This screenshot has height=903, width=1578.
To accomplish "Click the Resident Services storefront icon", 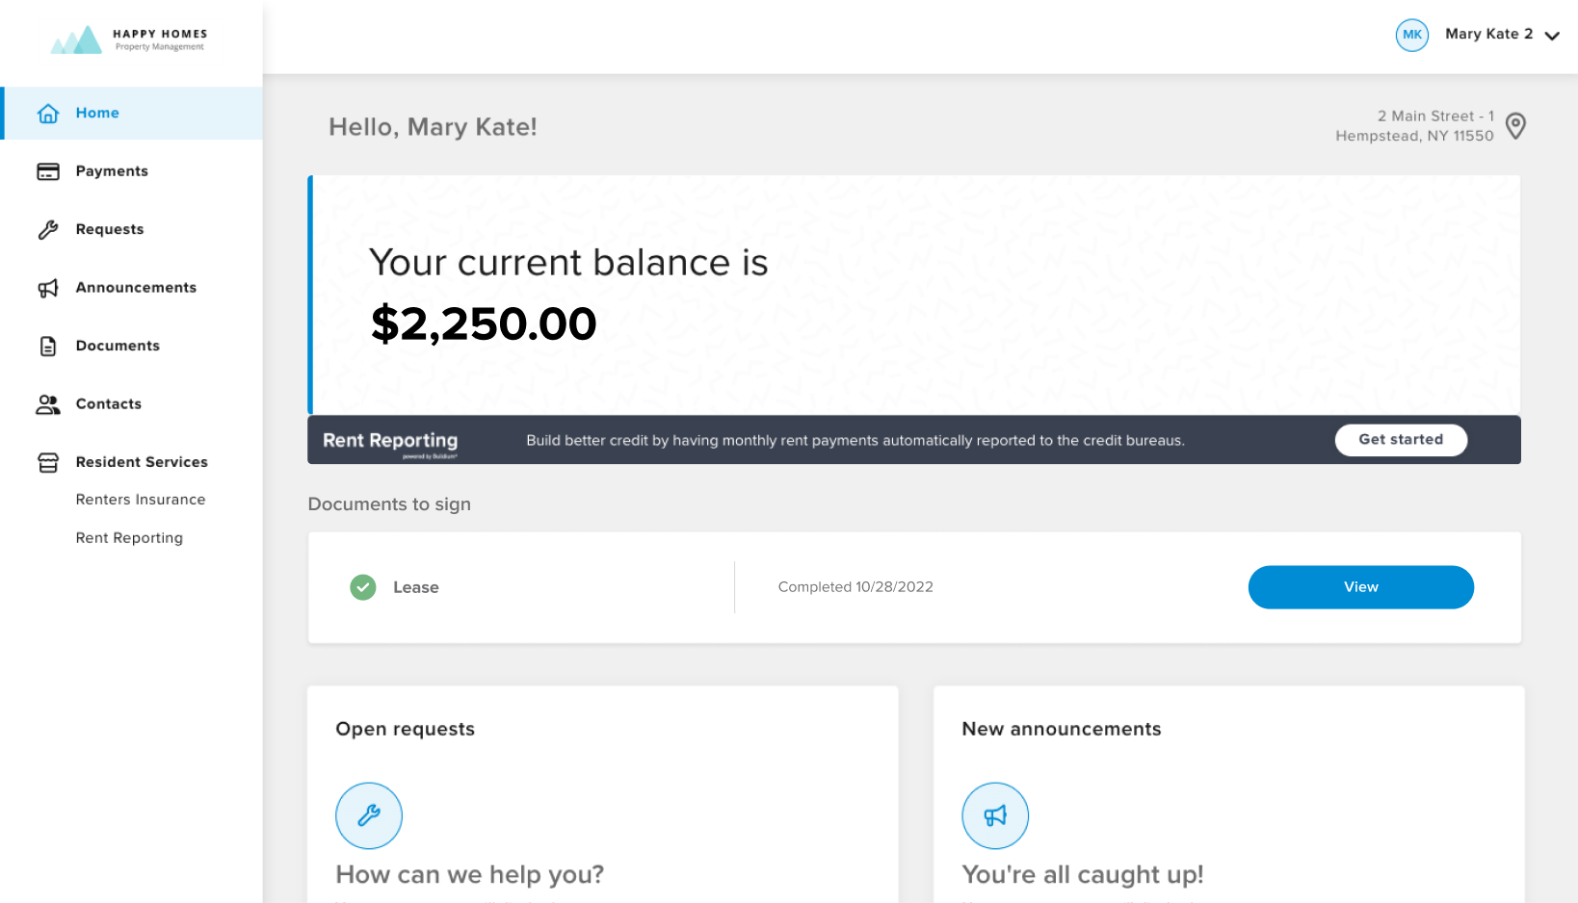I will click(48, 463).
